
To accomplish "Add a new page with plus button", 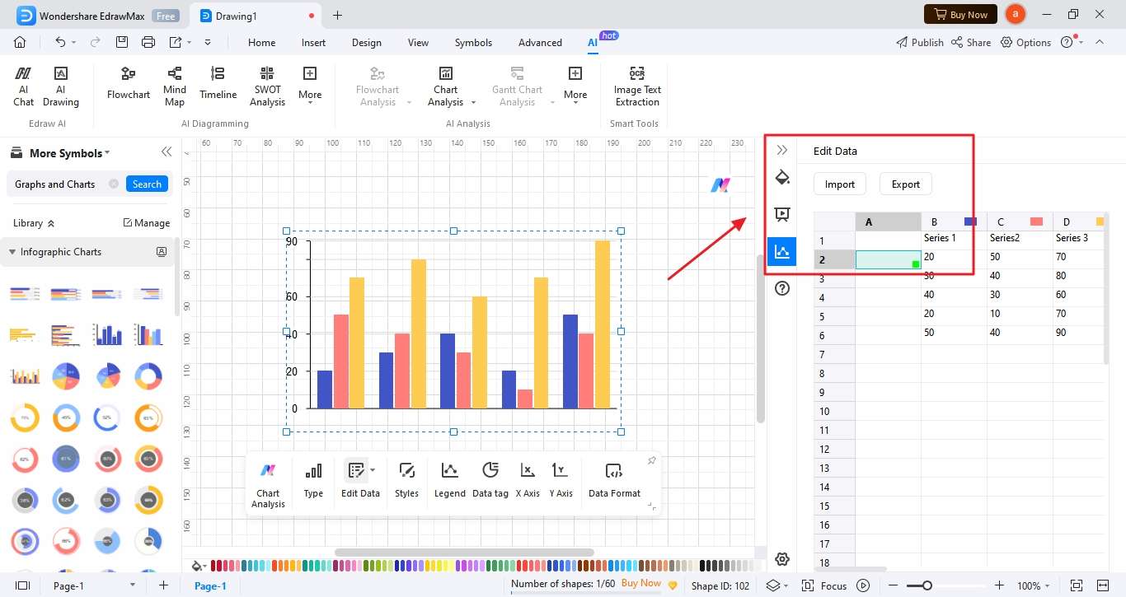I will click(x=163, y=585).
